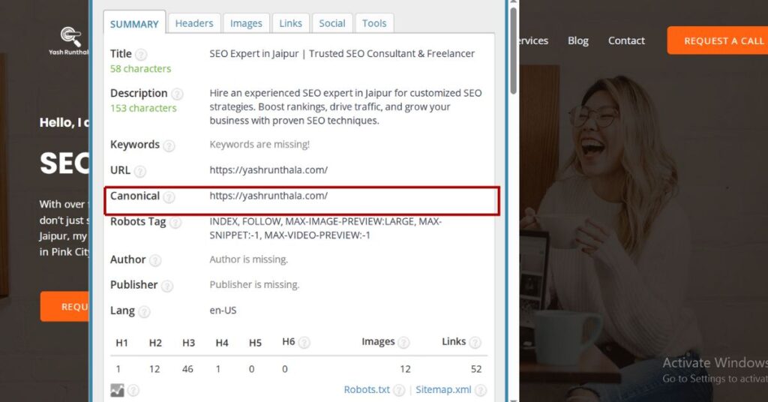Click the help icon next to Robots.txt
The width and height of the screenshot is (768, 402).
pos(399,390)
